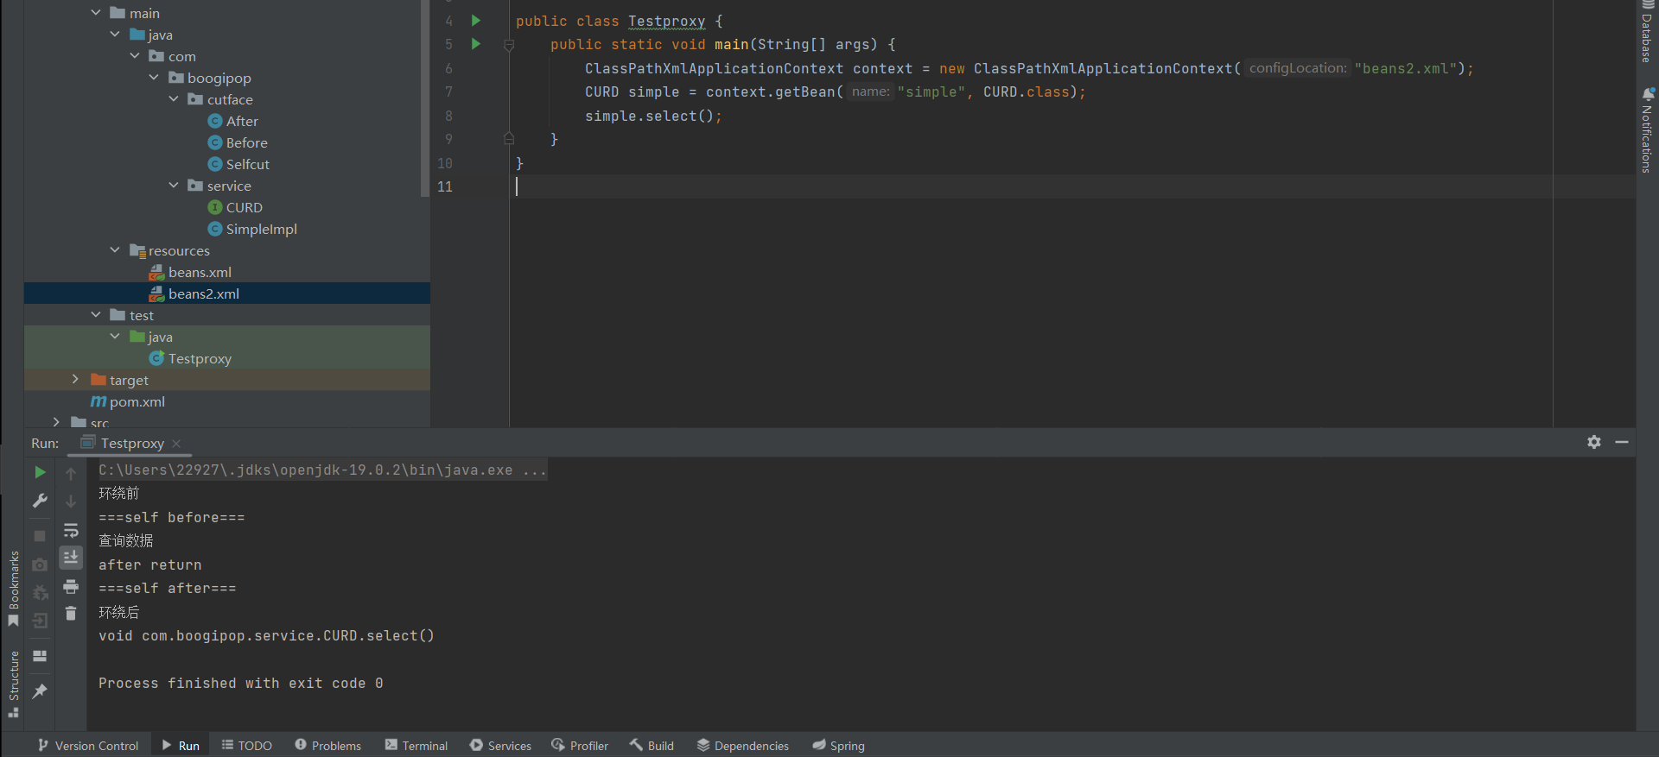This screenshot has height=757, width=1659.
Task: Place cursor on editor line 11
Action: point(1071,186)
